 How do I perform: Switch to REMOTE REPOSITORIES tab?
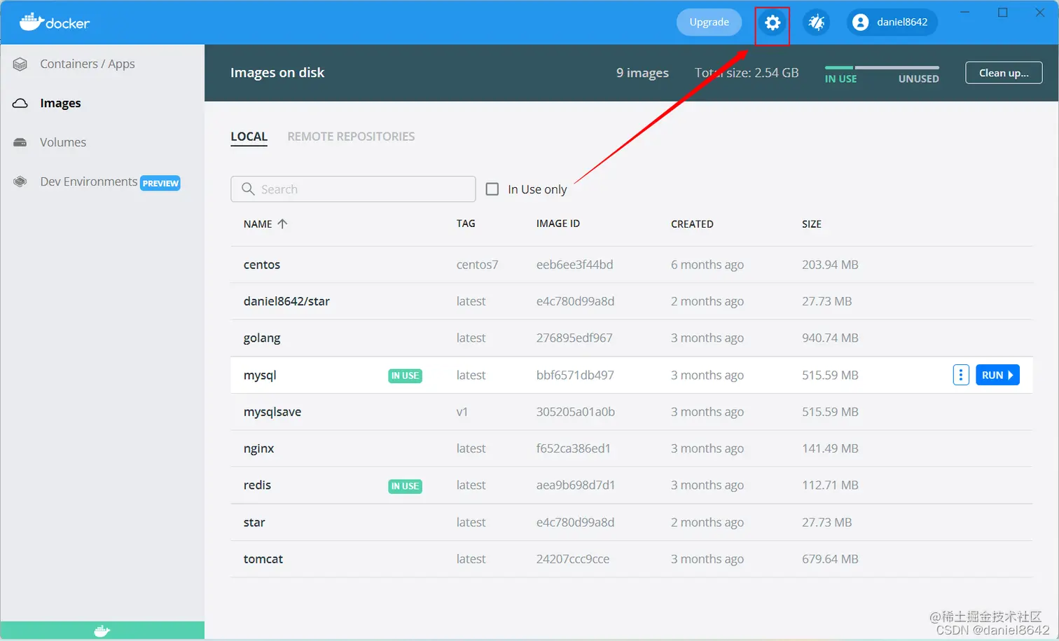pos(351,137)
